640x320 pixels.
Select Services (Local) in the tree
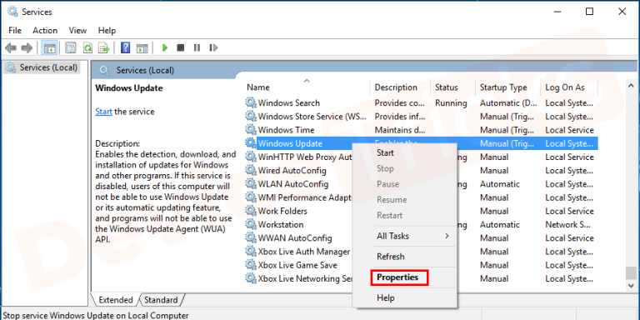point(42,67)
